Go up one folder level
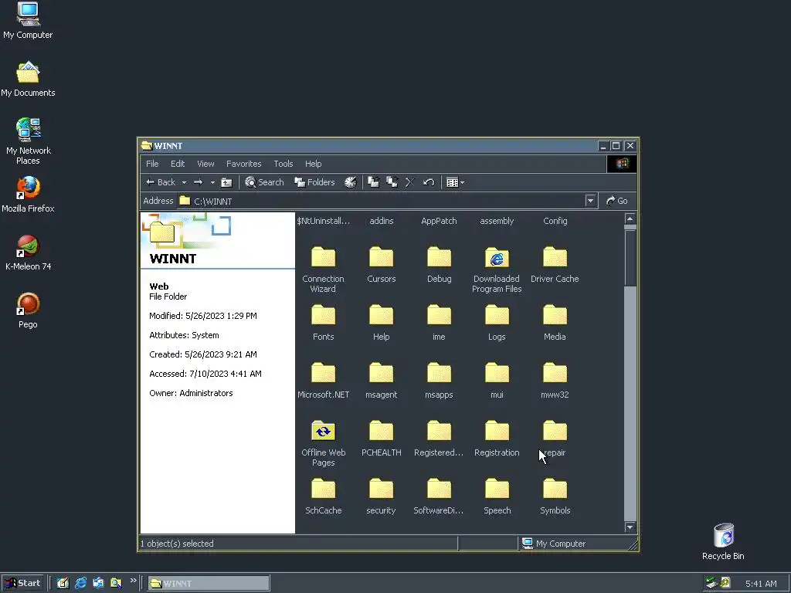This screenshot has width=791, height=593. (x=226, y=182)
